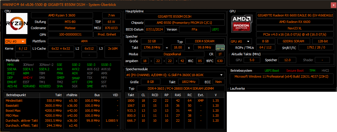
Task: Click the AVX-512 feature flag
Action: pos(93,69)
